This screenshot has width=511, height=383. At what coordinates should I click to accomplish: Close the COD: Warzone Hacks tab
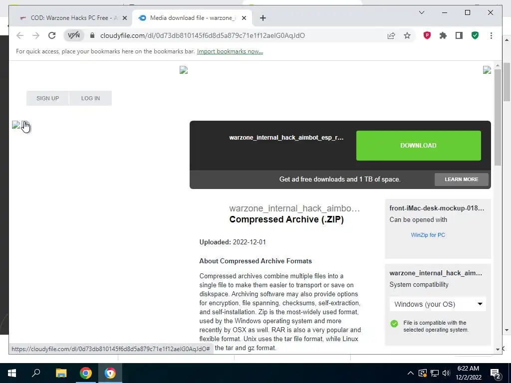[124, 18]
